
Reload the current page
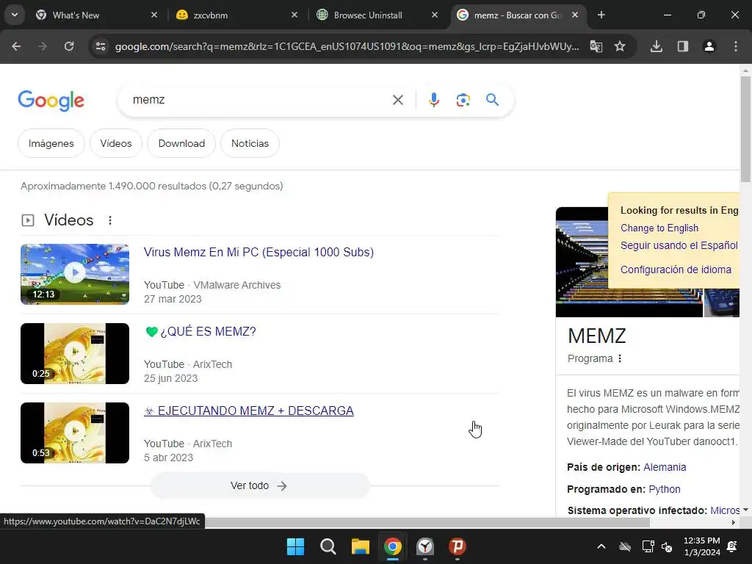coord(69,46)
